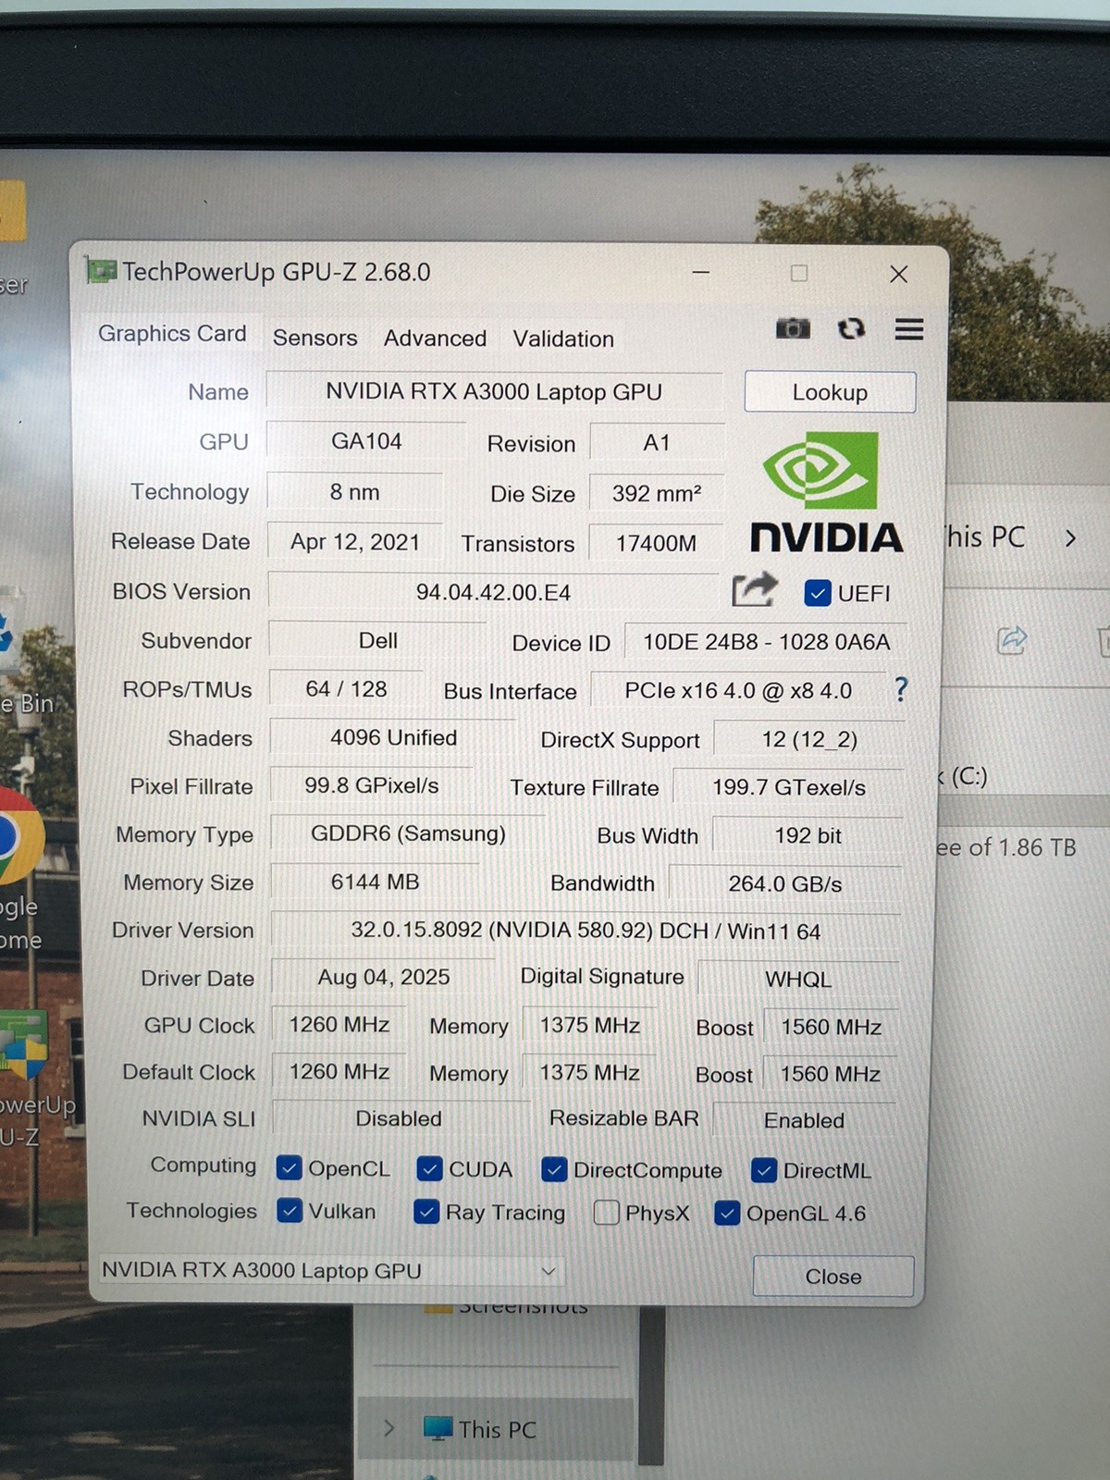Toggle the Vulkan checkbox

pos(290,1211)
